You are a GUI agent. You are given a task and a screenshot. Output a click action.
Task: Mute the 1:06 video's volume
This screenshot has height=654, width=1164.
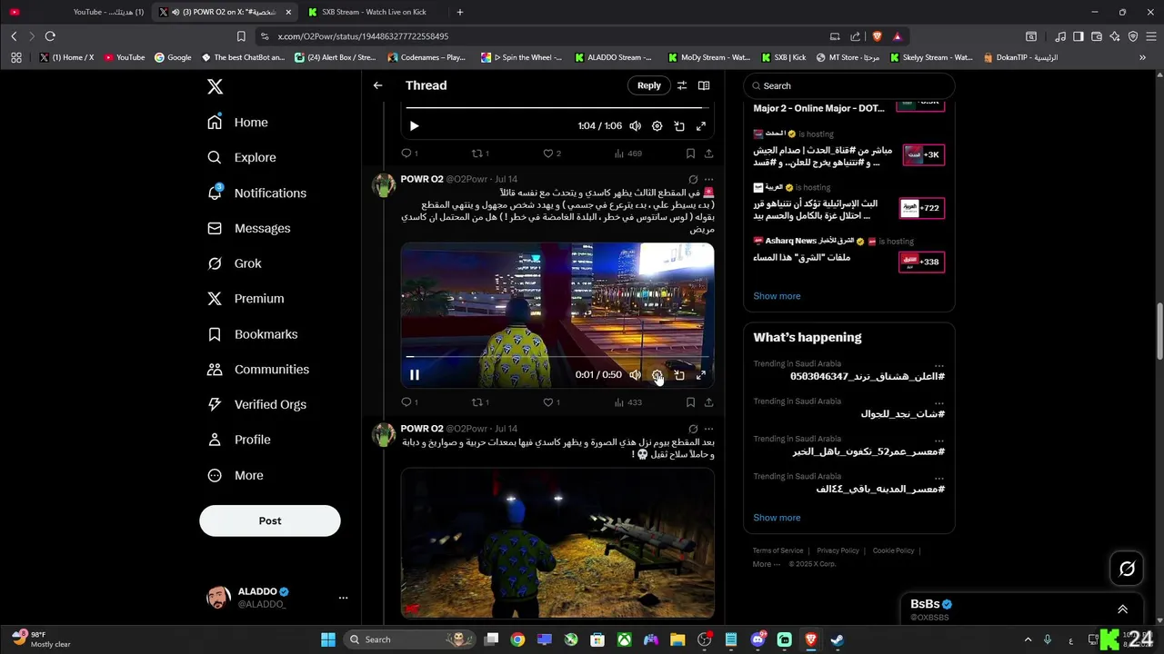click(x=635, y=126)
